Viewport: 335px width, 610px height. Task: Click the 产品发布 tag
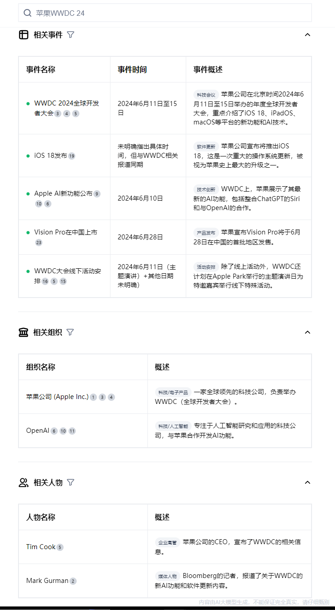click(207, 233)
